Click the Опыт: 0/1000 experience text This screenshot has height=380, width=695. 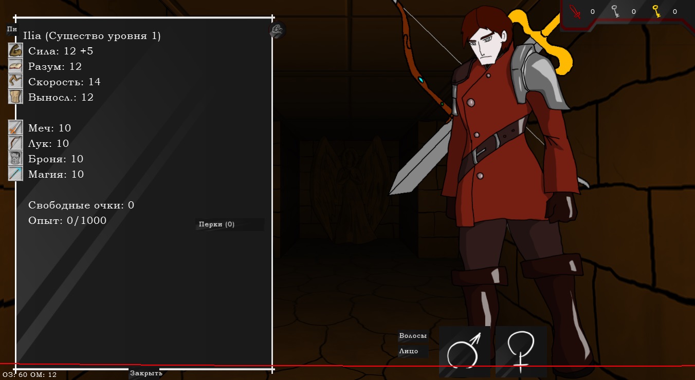click(67, 221)
